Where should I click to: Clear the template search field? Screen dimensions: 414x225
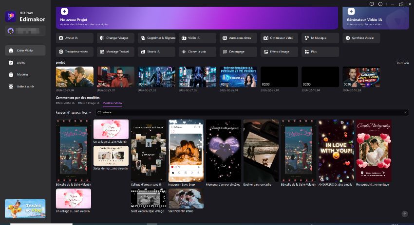pos(405,113)
